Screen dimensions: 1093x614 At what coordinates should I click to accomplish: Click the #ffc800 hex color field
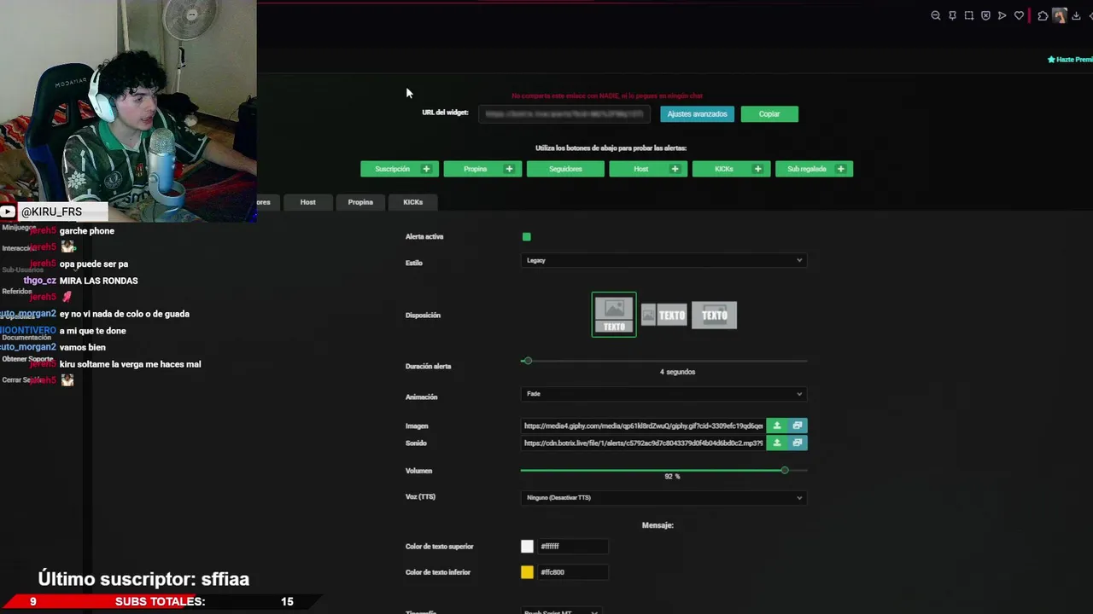(x=573, y=572)
